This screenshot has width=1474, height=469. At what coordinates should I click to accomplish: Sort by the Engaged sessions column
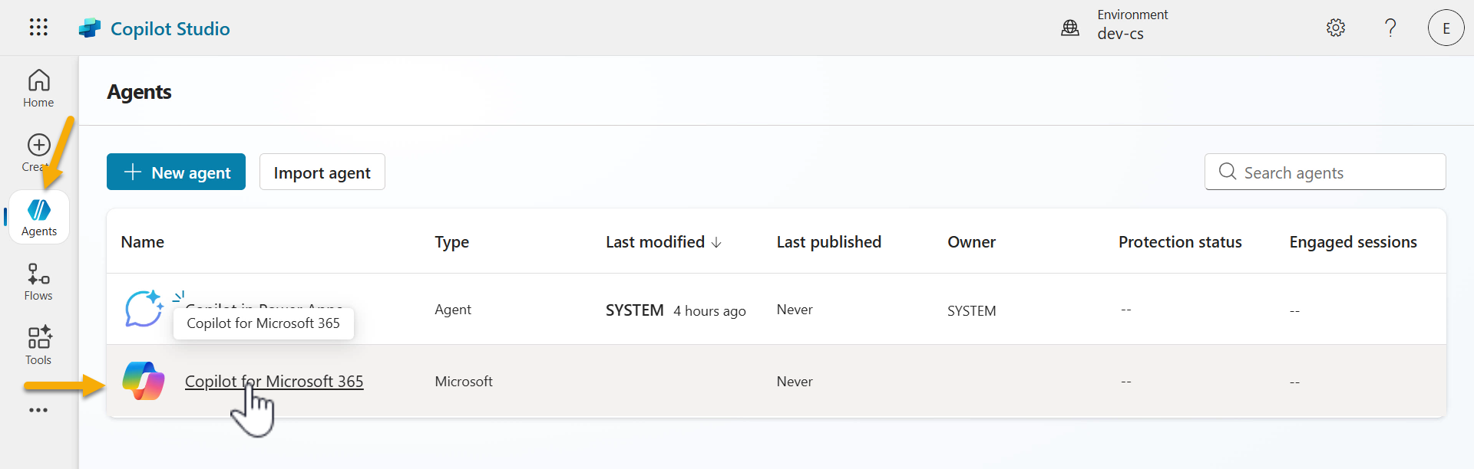(1353, 242)
